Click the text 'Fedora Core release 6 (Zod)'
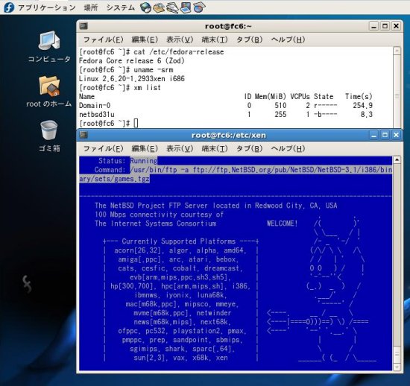 [131, 61]
